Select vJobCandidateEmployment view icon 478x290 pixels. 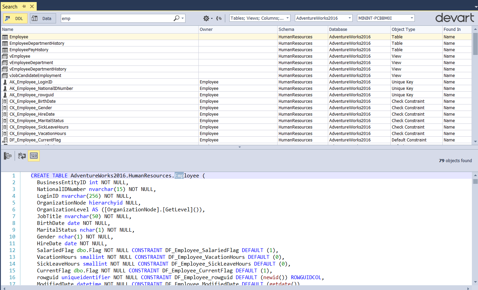pyautogui.click(x=5, y=76)
